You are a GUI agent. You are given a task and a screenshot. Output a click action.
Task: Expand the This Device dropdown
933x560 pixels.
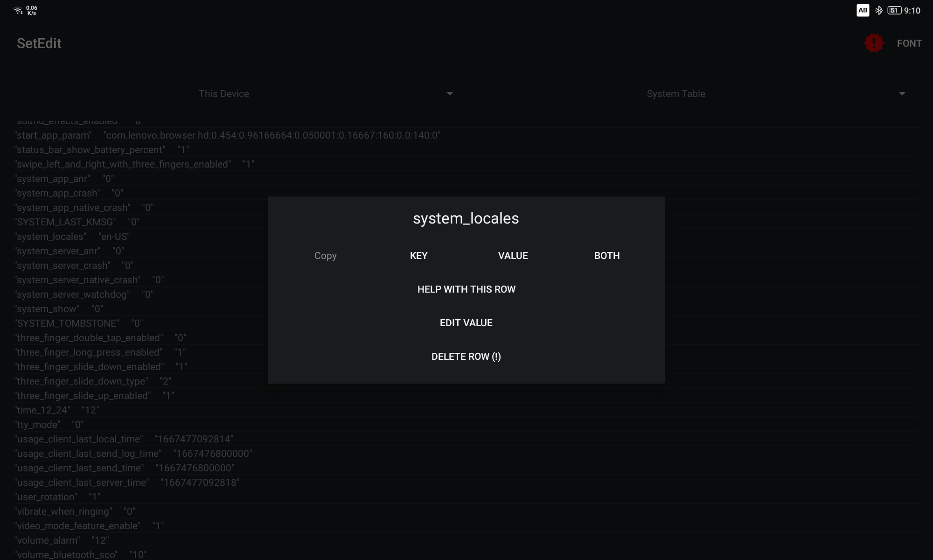(x=224, y=94)
